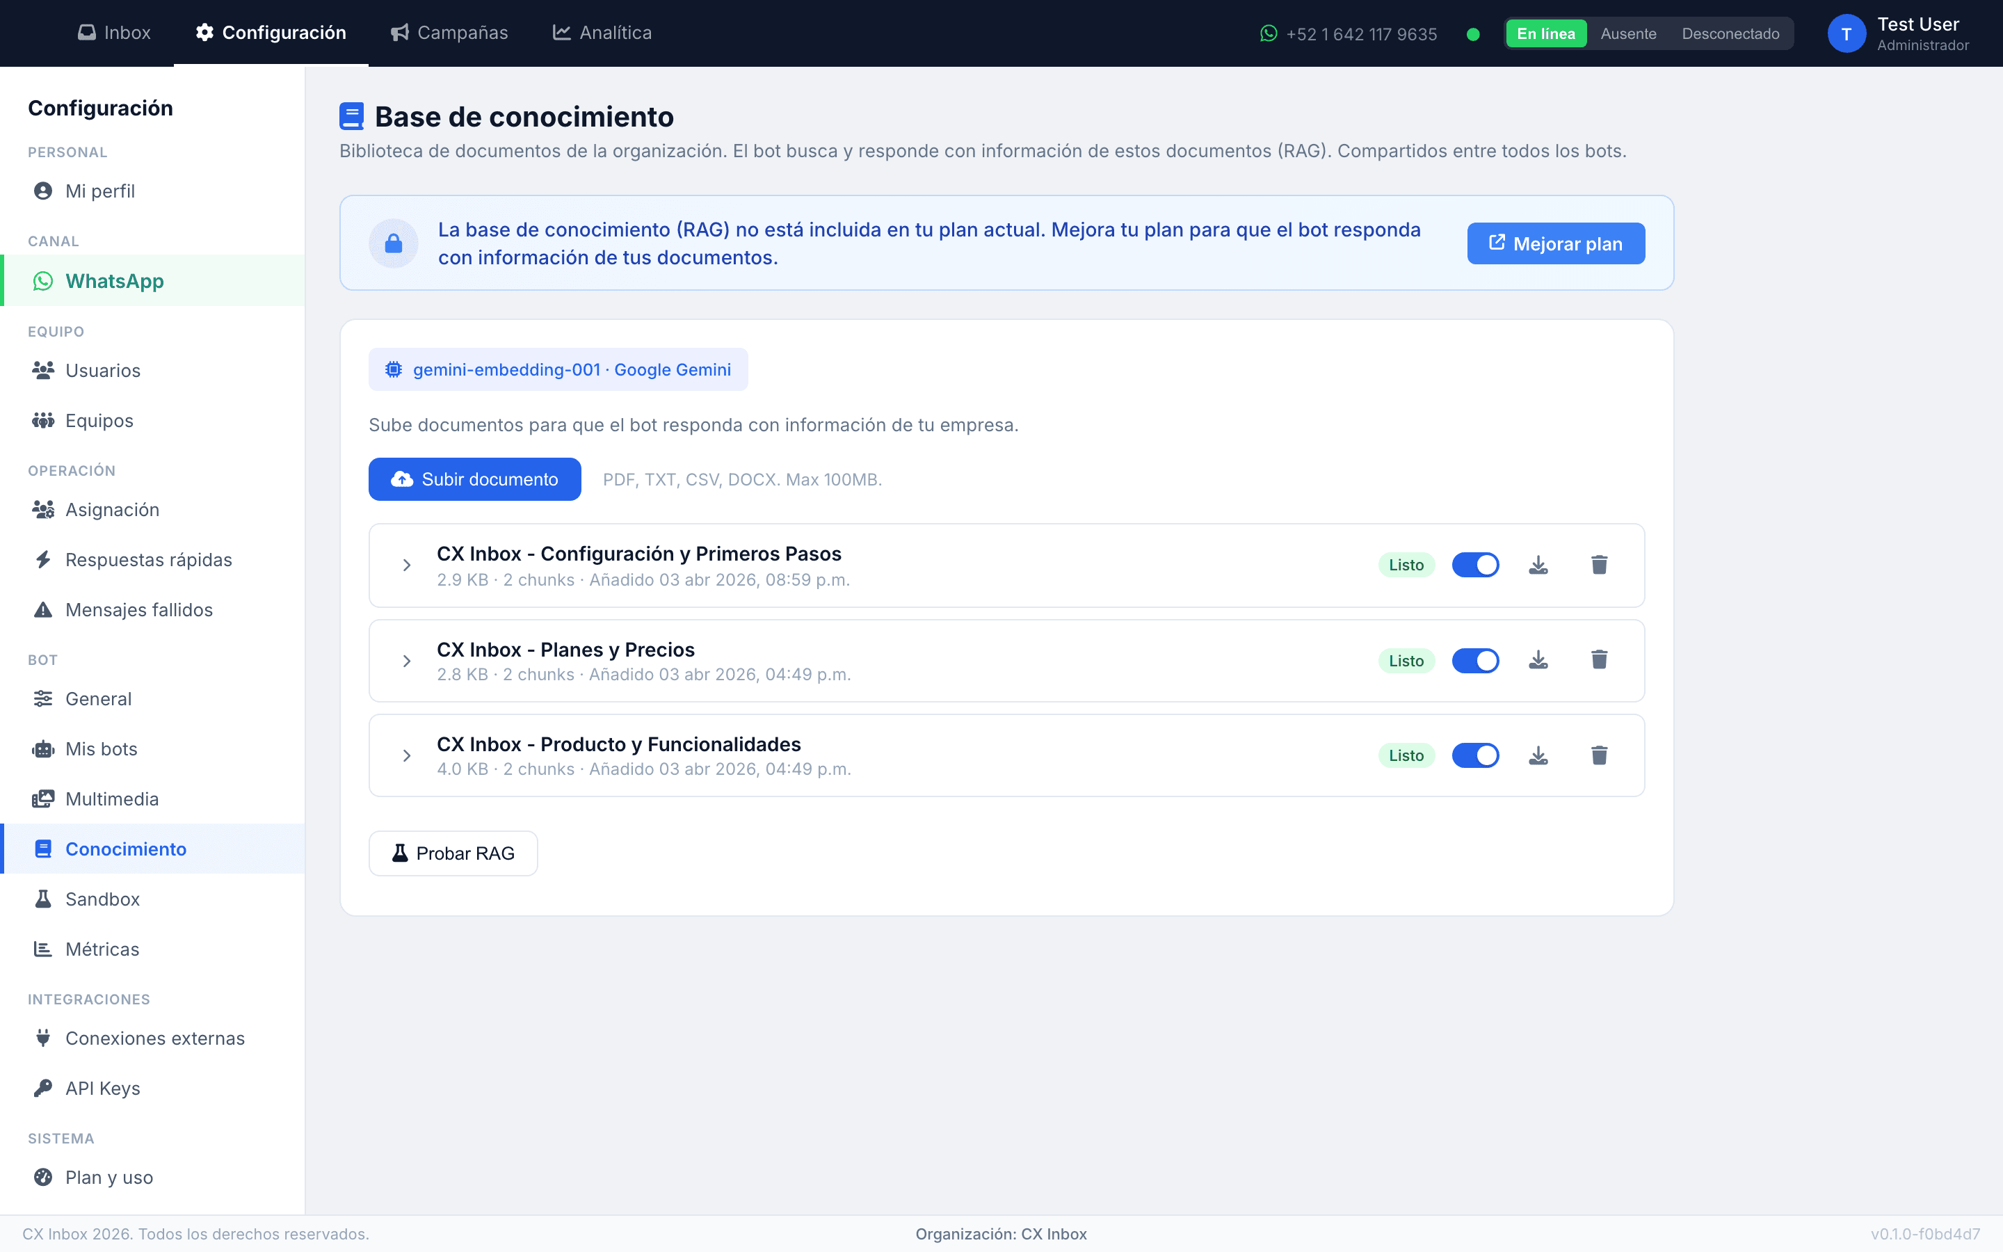Switch to the Inbox tab
The image size is (2003, 1252).
click(114, 33)
